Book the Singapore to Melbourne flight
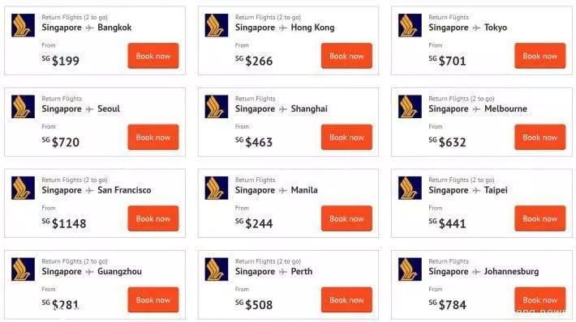Image resolution: width=576 pixels, height=322 pixels. tap(540, 138)
